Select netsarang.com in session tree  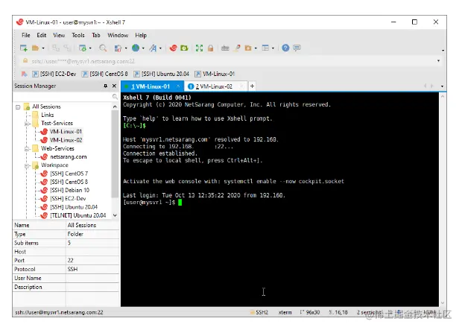(x=68, y=157)
